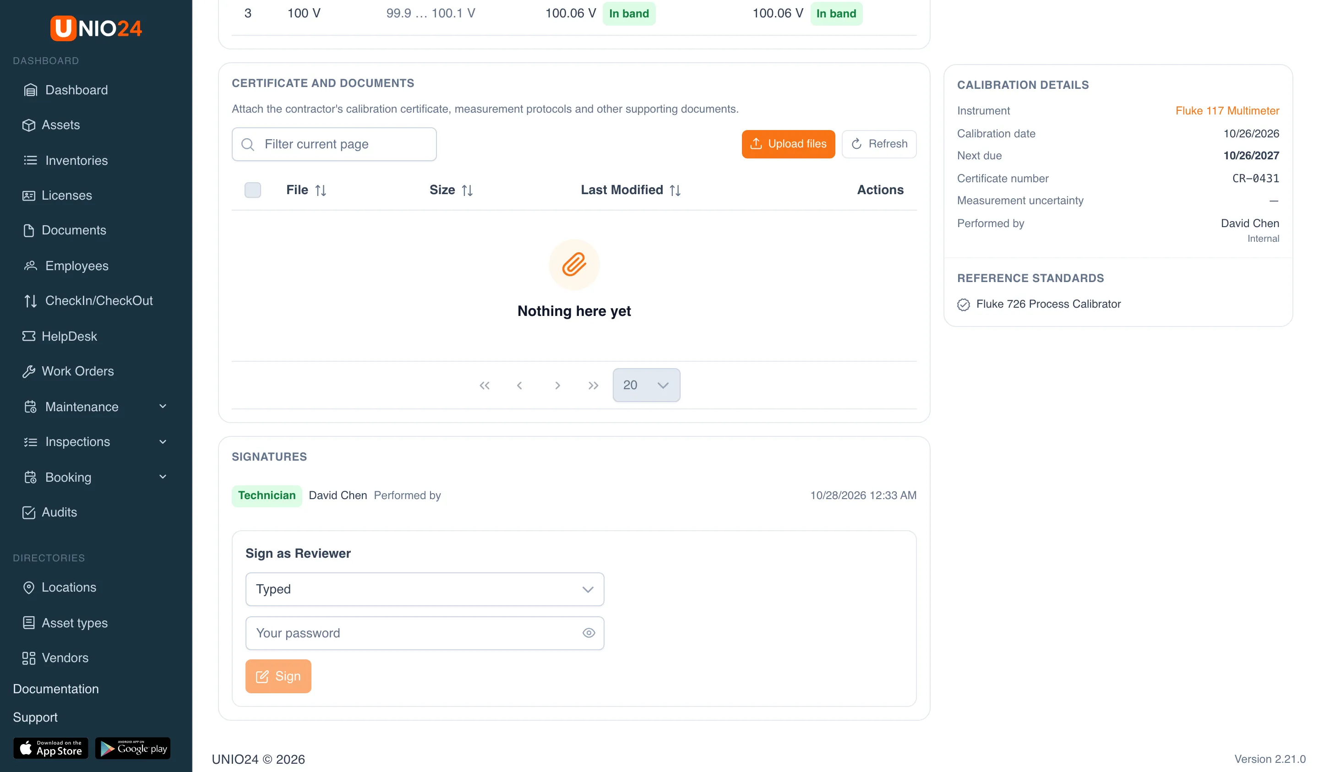Open Documents in sidebar

coord(65,230)
